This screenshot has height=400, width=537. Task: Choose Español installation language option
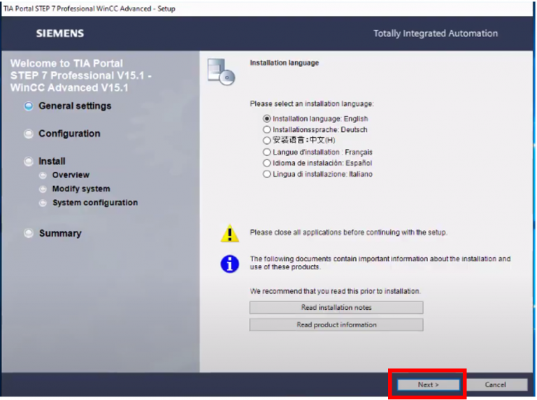tap(267, 163)
